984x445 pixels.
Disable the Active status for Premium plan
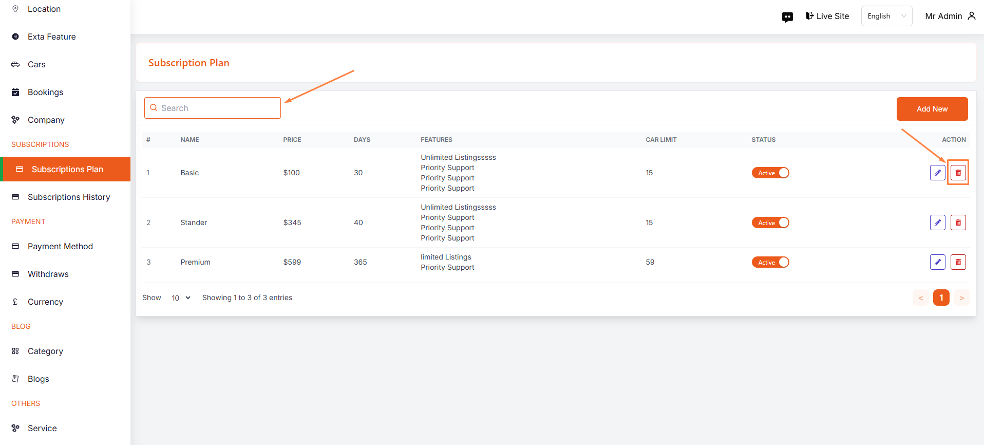770,262
